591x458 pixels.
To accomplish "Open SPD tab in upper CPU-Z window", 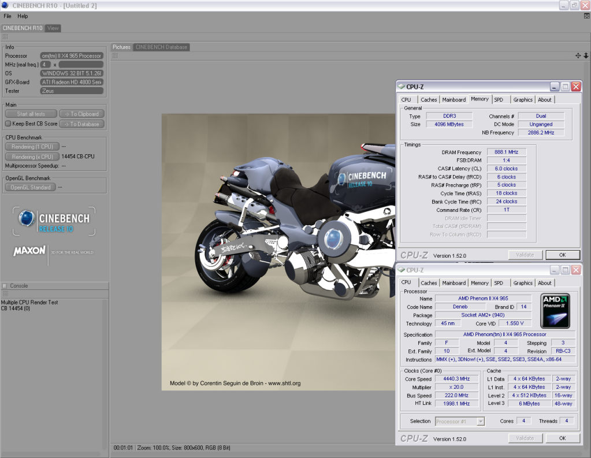I will pyautogui.click(x=499, y=99).
